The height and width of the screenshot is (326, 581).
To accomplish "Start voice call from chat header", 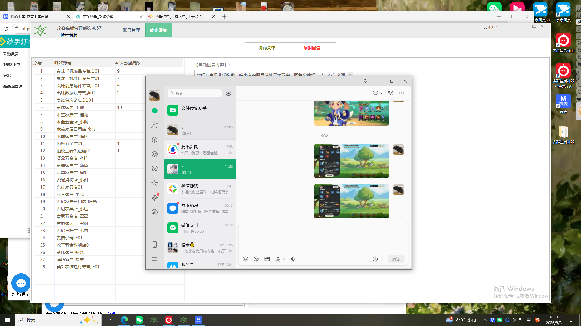I will 391,93.
